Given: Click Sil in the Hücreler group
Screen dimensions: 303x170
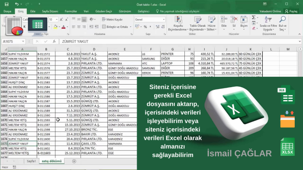Looking at the screenshot, I should point(234,23).
